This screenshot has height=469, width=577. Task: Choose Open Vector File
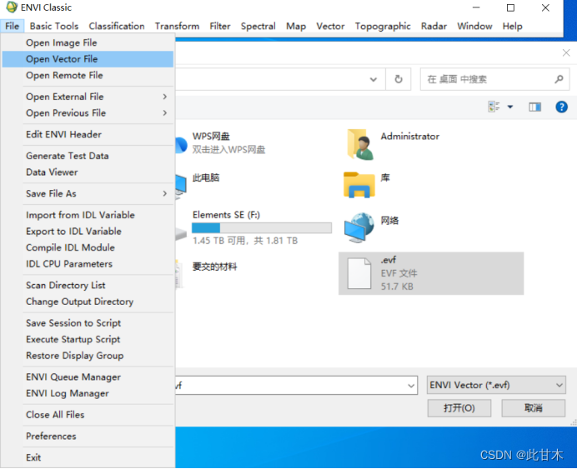pos(88,59)
